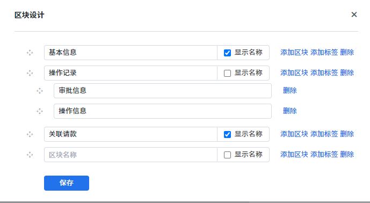Check 显示名称 in the empty block row
The image size is (370, 203).
click(227, 155)
